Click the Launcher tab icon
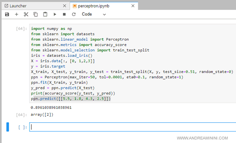 [6, 6]
